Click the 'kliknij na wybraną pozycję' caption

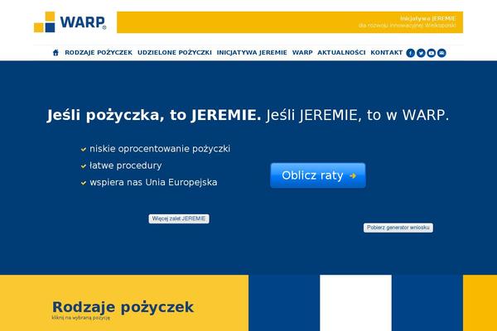click(x=81, y=318)
